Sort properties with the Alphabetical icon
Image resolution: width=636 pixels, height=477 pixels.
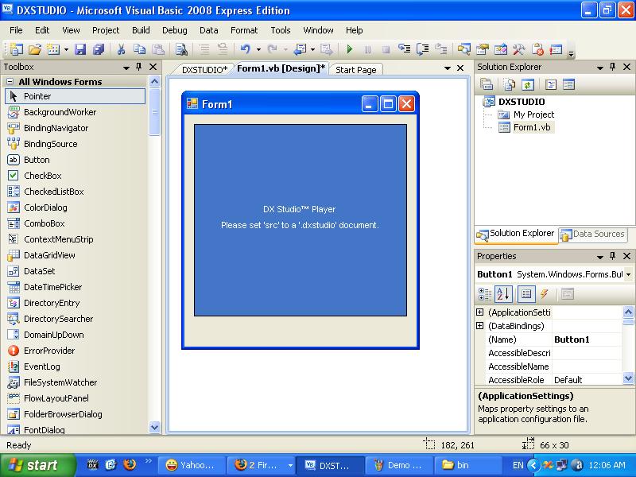tap(503, 293)
